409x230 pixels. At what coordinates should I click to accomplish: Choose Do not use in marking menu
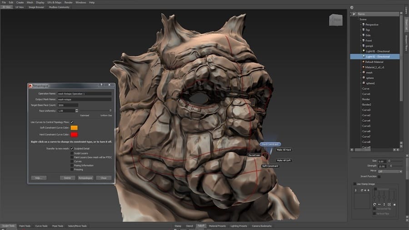click(x=254, y=155)
